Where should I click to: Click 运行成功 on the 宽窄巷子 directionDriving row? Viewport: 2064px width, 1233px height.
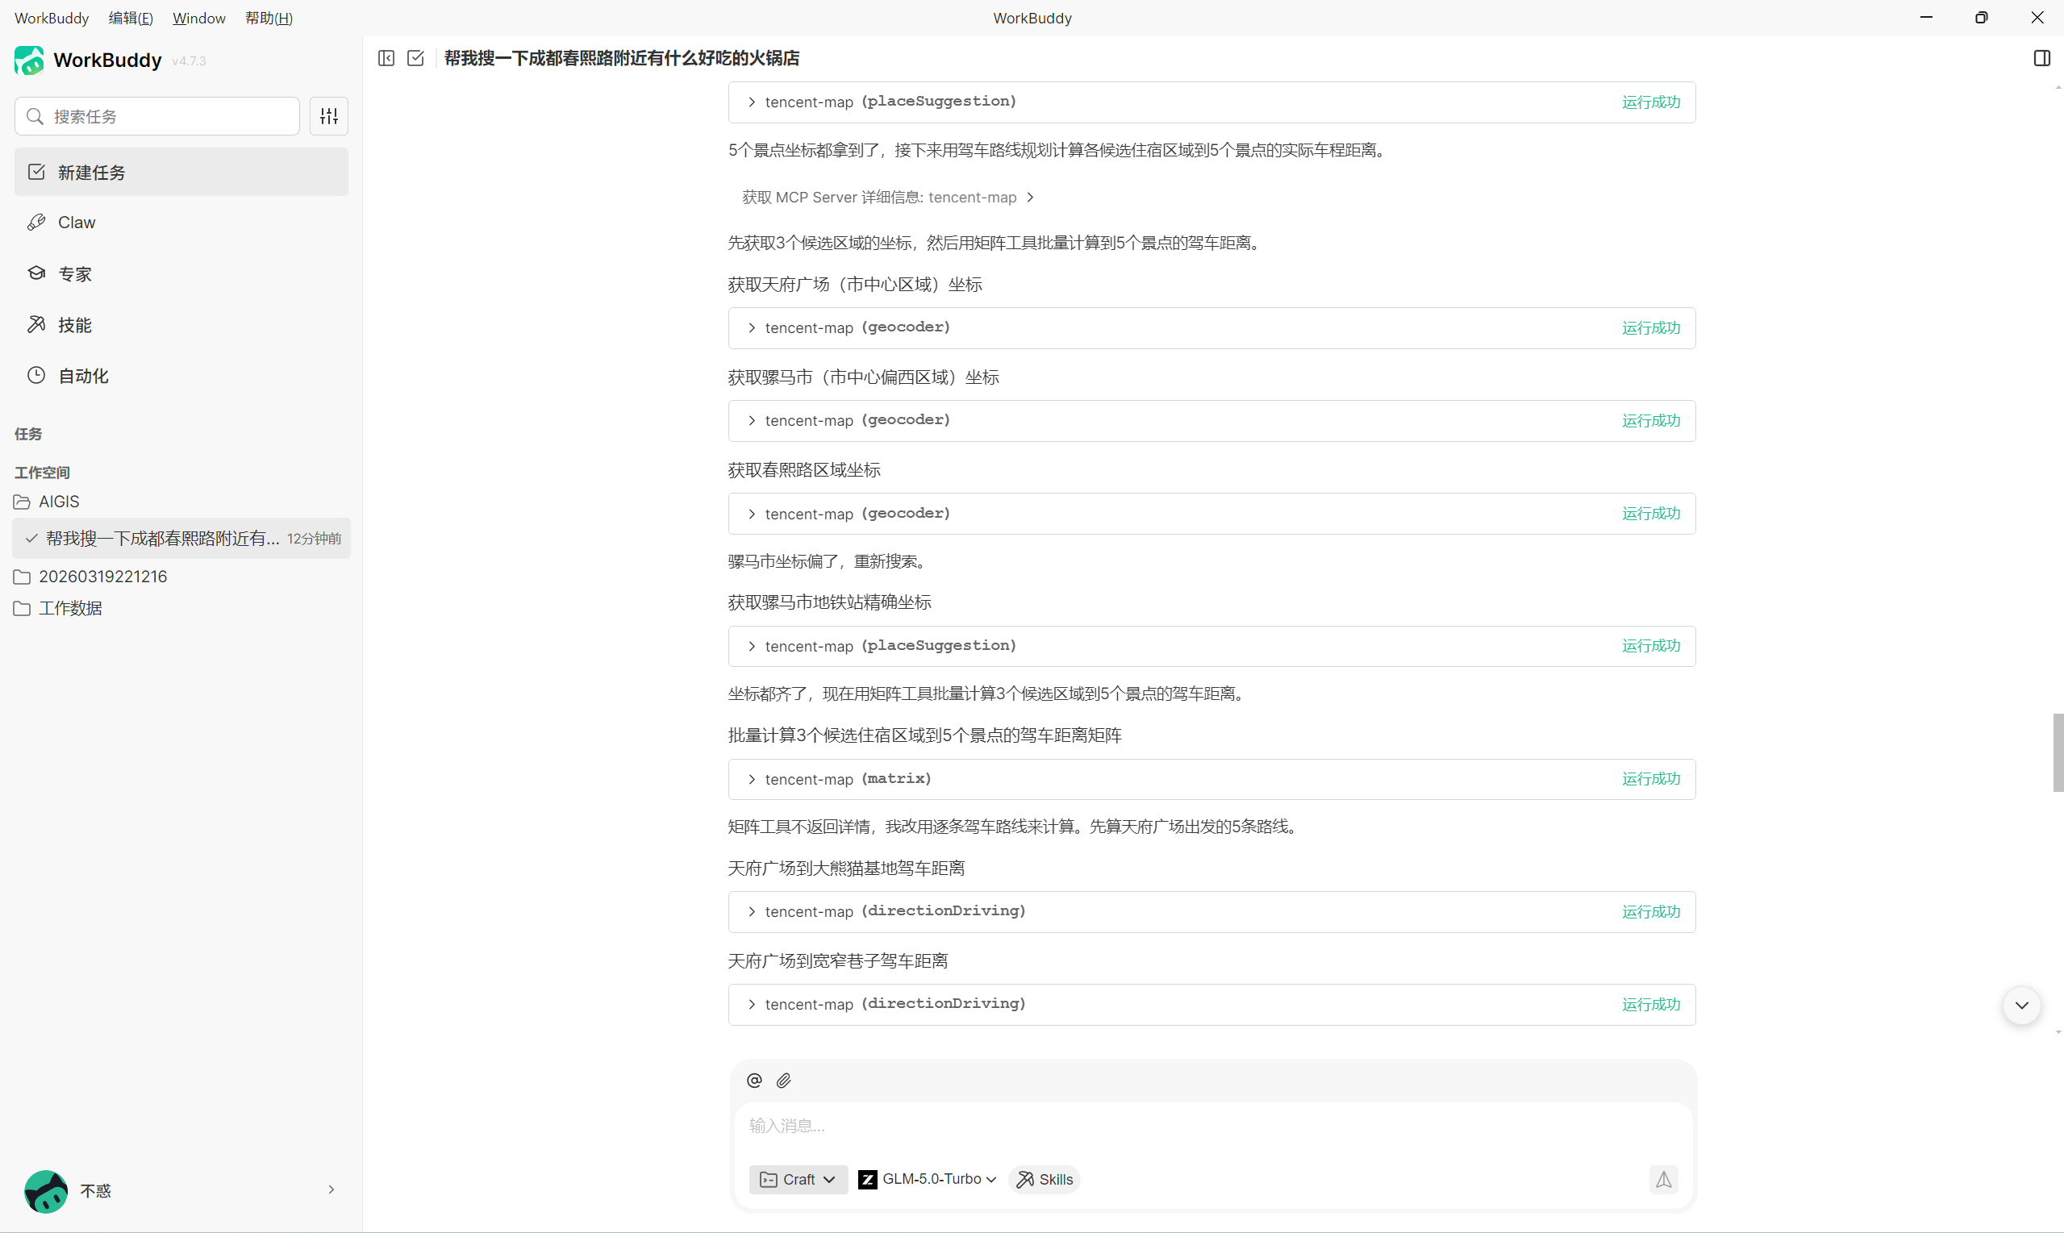(1651, 1005)
